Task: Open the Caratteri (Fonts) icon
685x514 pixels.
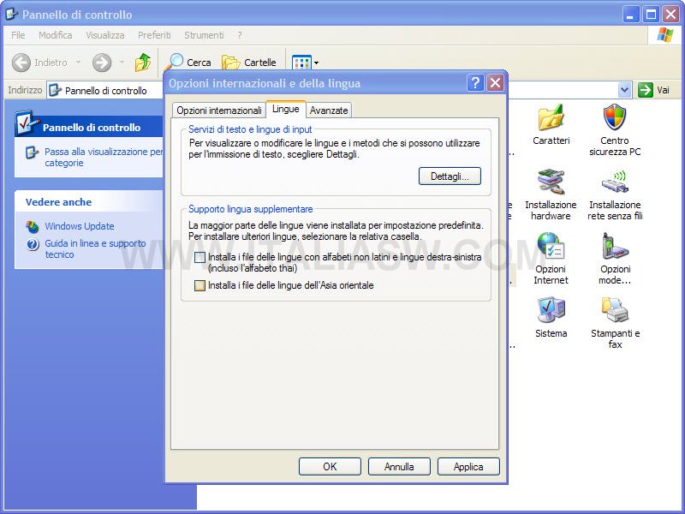Action: (x=551, y=118)
